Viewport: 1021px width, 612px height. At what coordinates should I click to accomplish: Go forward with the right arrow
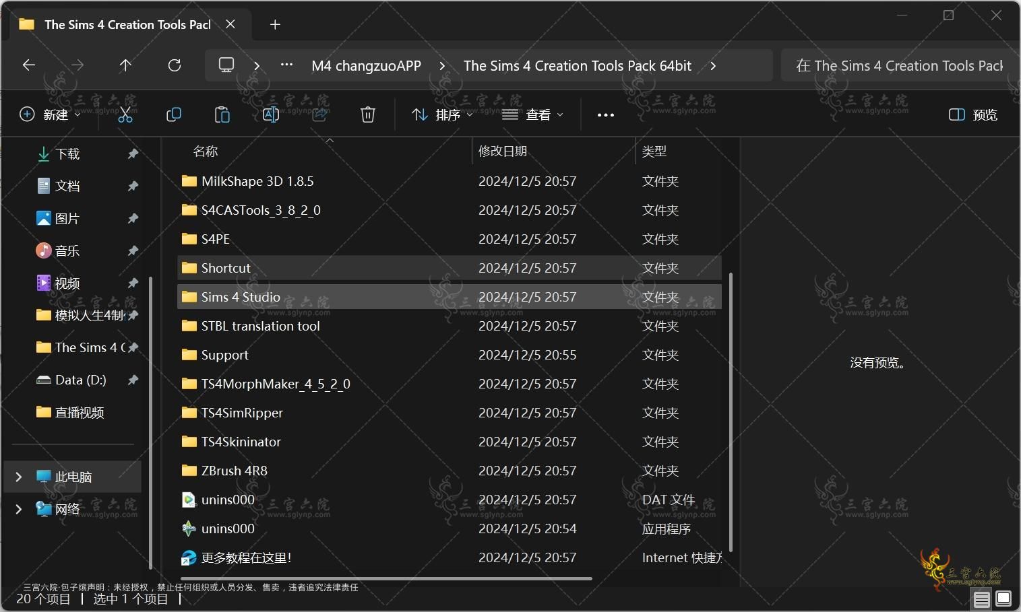(78, 65)
